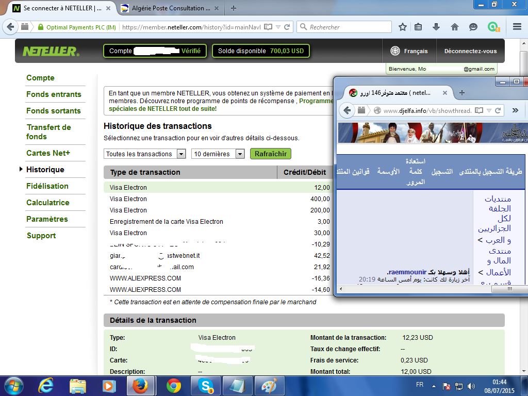The height and width of the screenshot is (396, 528).
Task: Open Compte in the sidebar menu
Action: click(x=40, y=78)
